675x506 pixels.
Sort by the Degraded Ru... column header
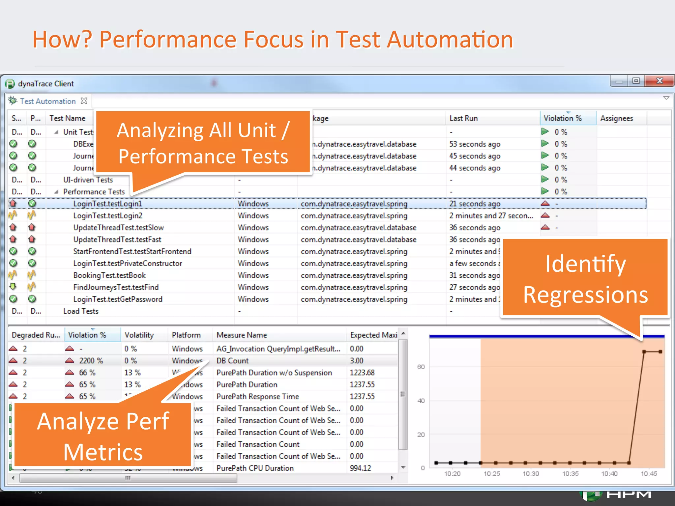point(36,335)
